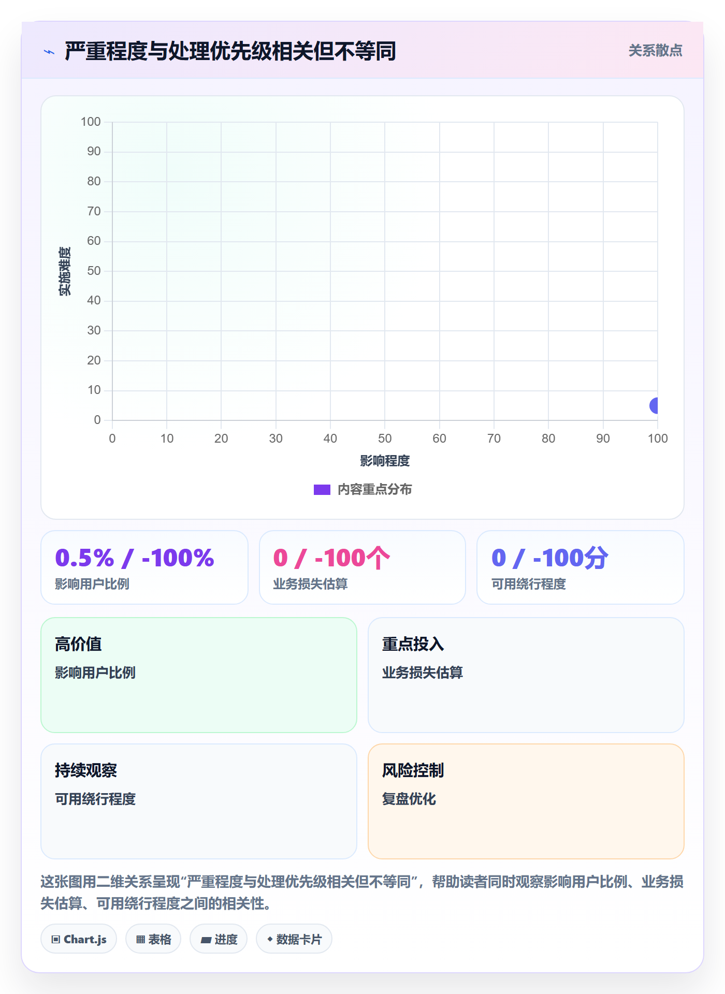Image resolution: width=725 pixels, height=994 pixels.
Task: Click the 数据卡片 tag chip
Action: pyautogui.click(x=294, y=939)
